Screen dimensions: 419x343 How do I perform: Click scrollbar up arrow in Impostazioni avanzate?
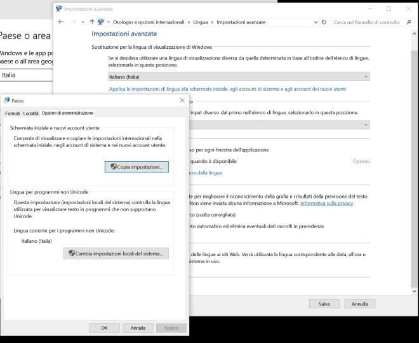414,34
